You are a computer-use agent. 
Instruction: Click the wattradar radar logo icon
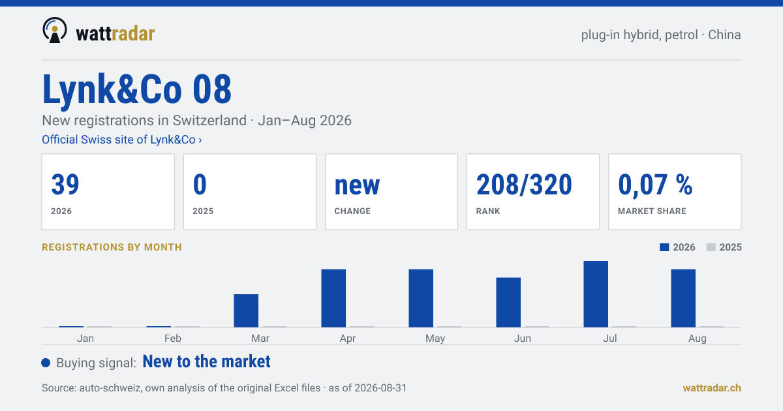[x=55, y=31]
